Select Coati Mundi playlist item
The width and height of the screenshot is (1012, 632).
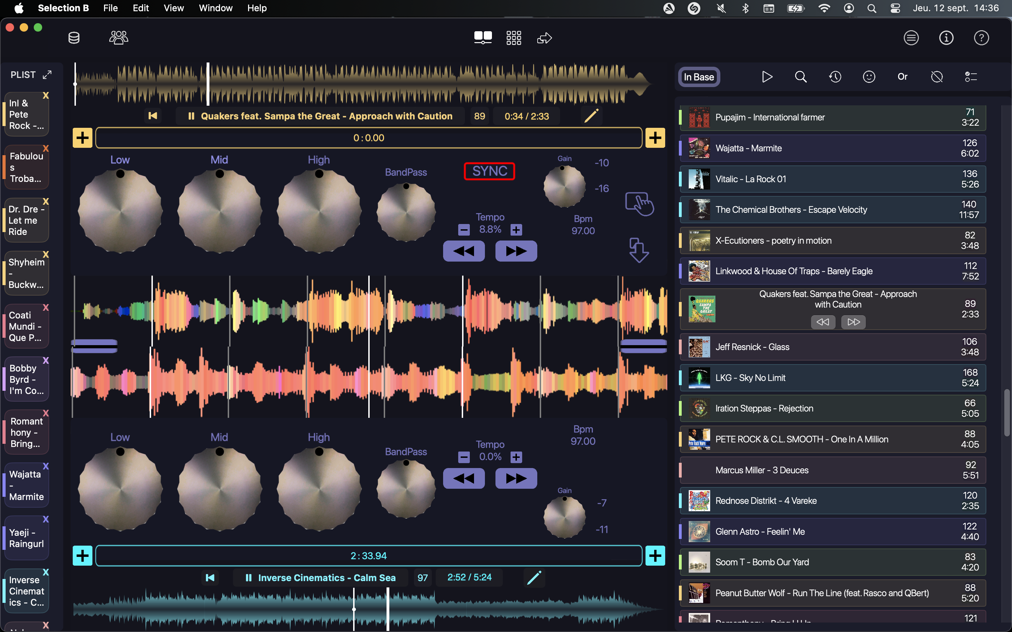click(x=26, y=327)
